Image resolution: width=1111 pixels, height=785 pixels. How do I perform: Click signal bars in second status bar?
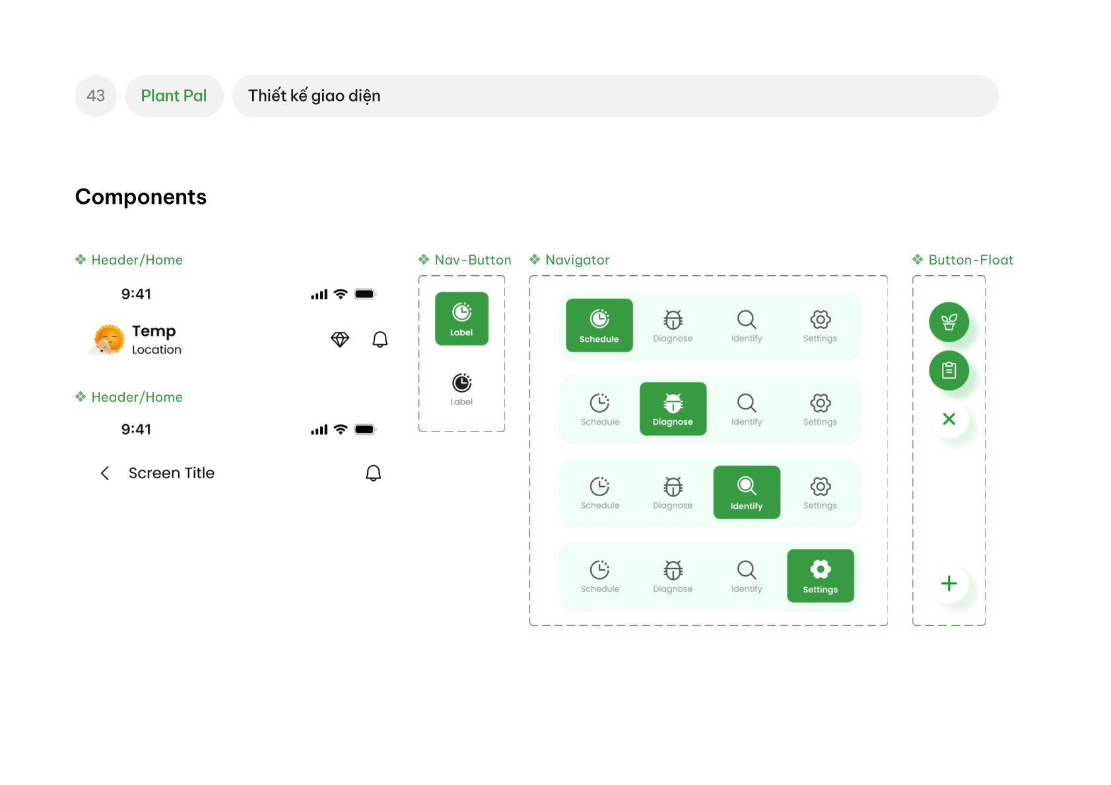pos(319,429)
